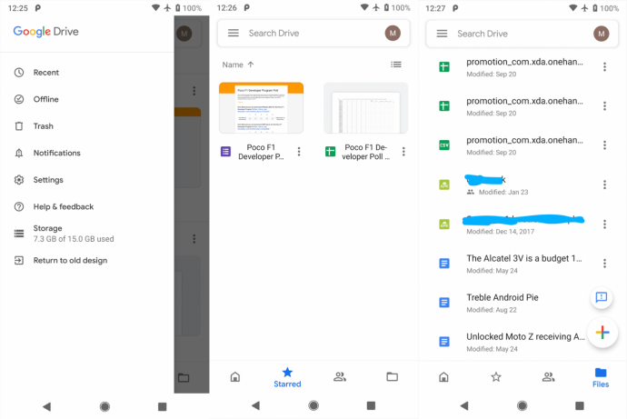Open Help & feedback
627x419 pixels.
pyautogui.click(x=86, y=206)
